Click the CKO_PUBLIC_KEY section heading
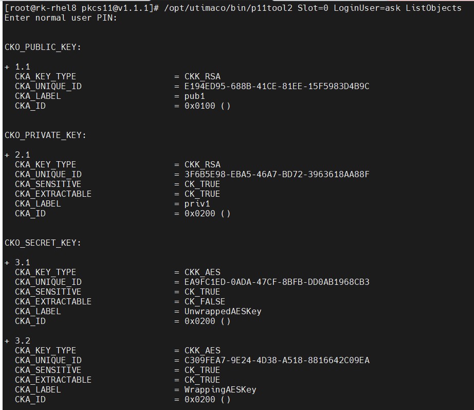This screenshot has width=474, height=410. [43, 47]
